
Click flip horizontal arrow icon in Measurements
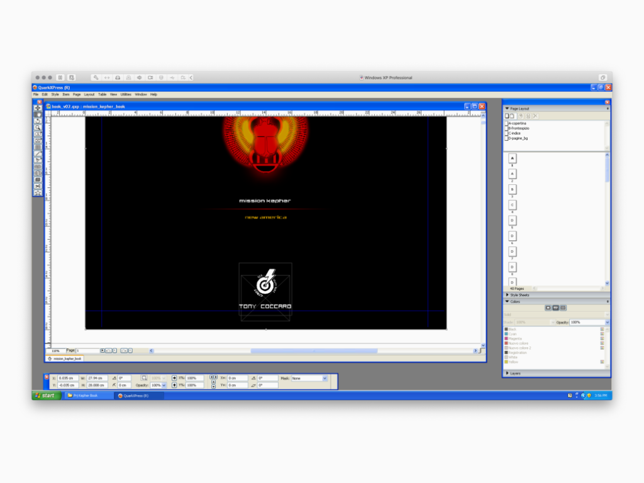(174, 378)
